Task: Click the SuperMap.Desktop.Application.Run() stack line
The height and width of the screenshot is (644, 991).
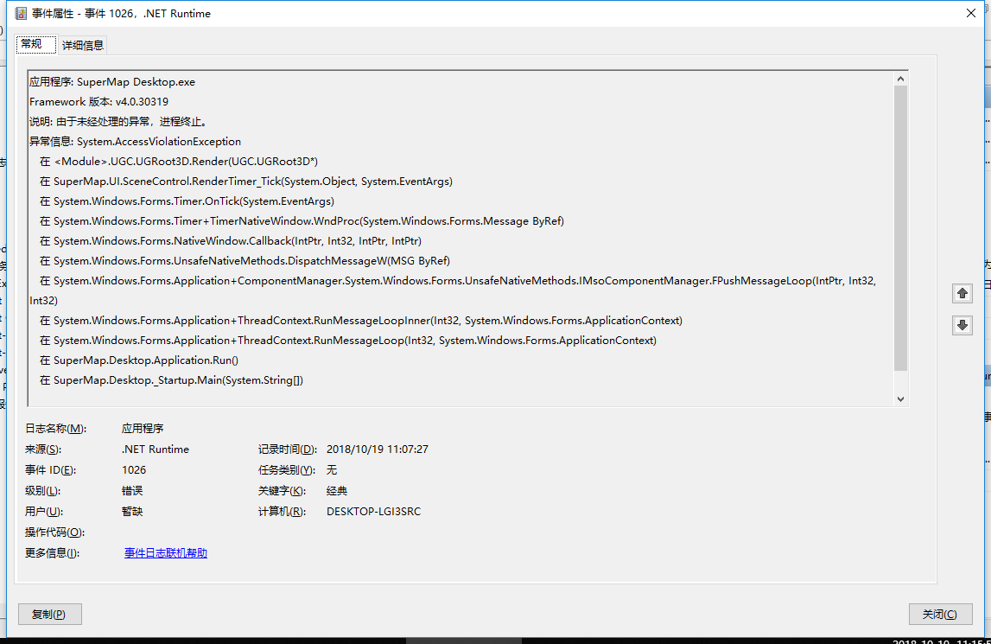Action: coord(145,360)
